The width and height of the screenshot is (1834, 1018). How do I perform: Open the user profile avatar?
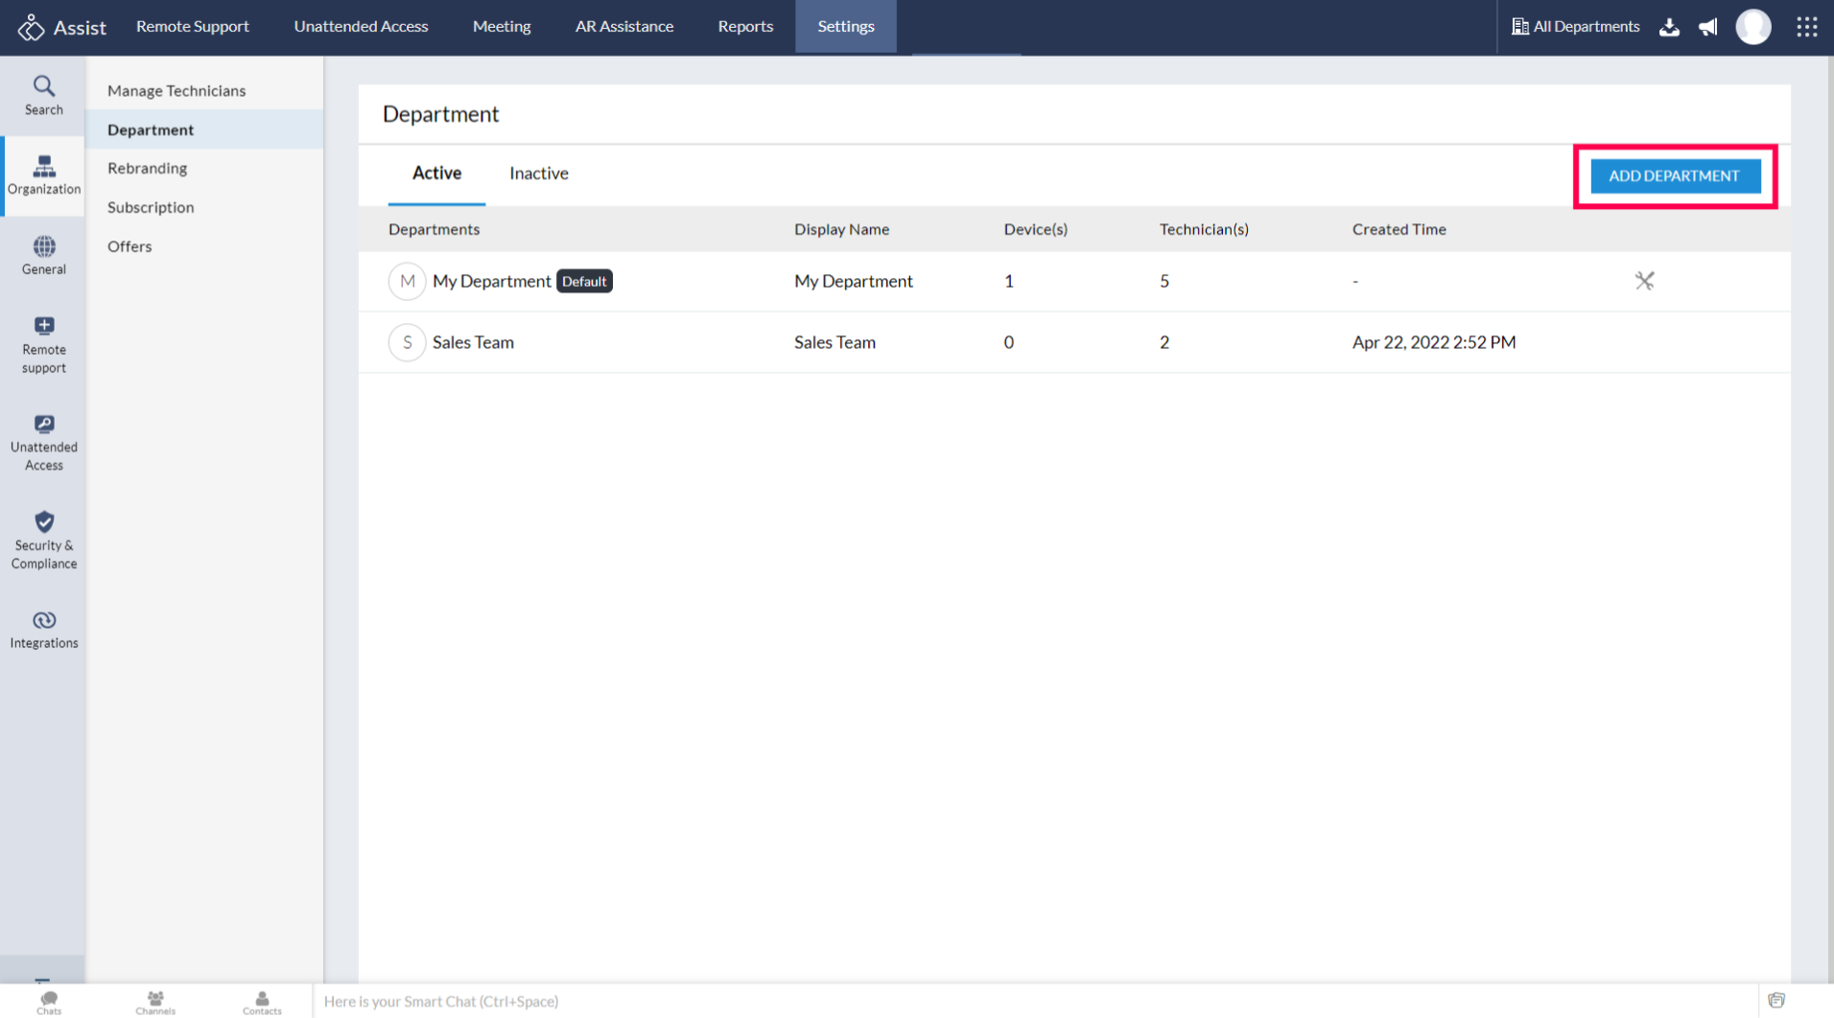[1752, 27]
